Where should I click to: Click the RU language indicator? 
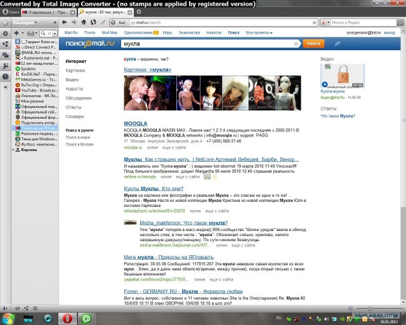(278, 318)
